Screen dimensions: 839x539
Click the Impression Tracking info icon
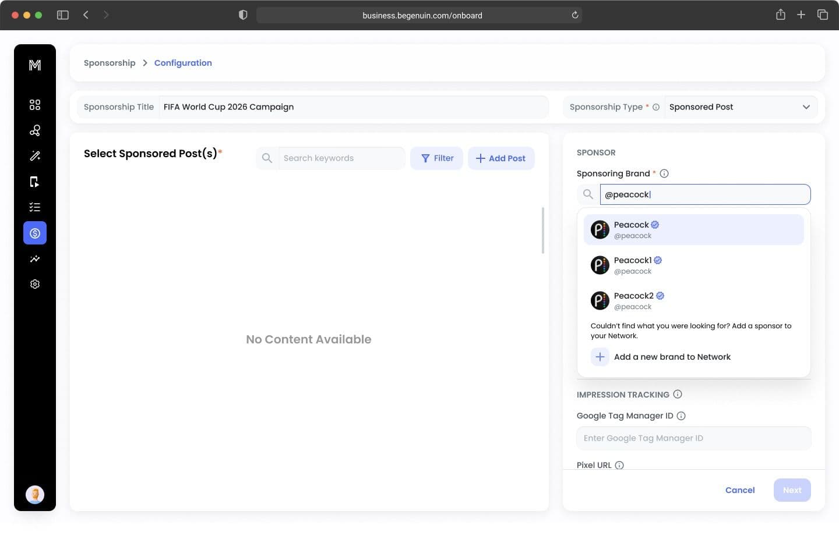point(678,394)
